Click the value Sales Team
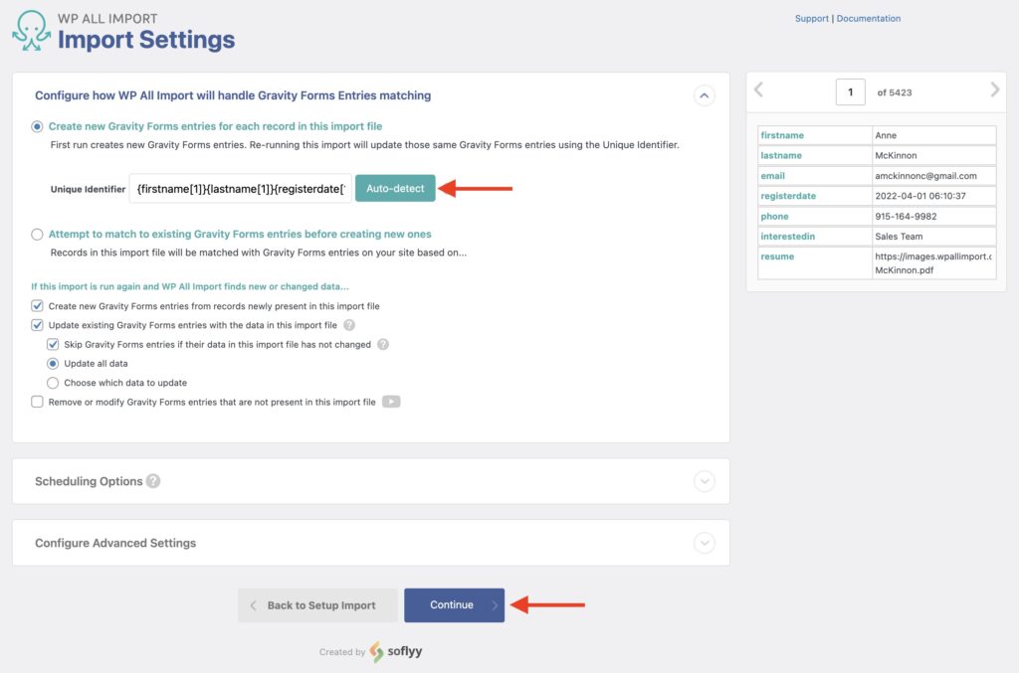Image resolution: width=1019 pixels, height=673 pixels. click(x=899, y=237)
